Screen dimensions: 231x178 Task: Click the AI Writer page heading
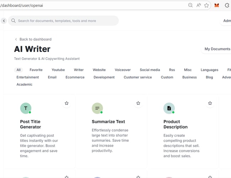point(32,49)
